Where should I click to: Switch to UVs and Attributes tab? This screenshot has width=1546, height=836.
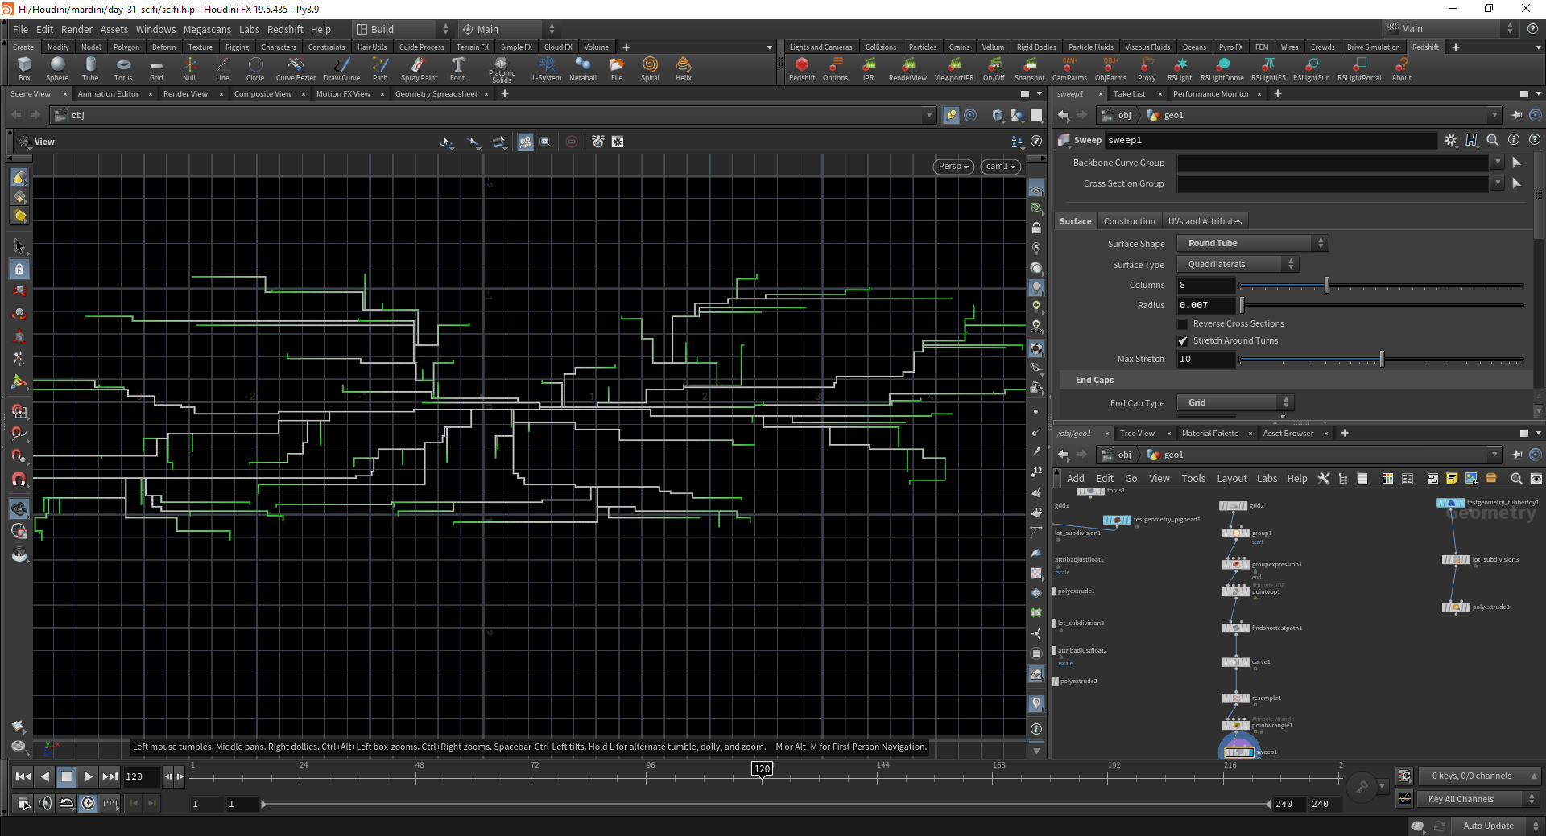tap(1205, 221)
